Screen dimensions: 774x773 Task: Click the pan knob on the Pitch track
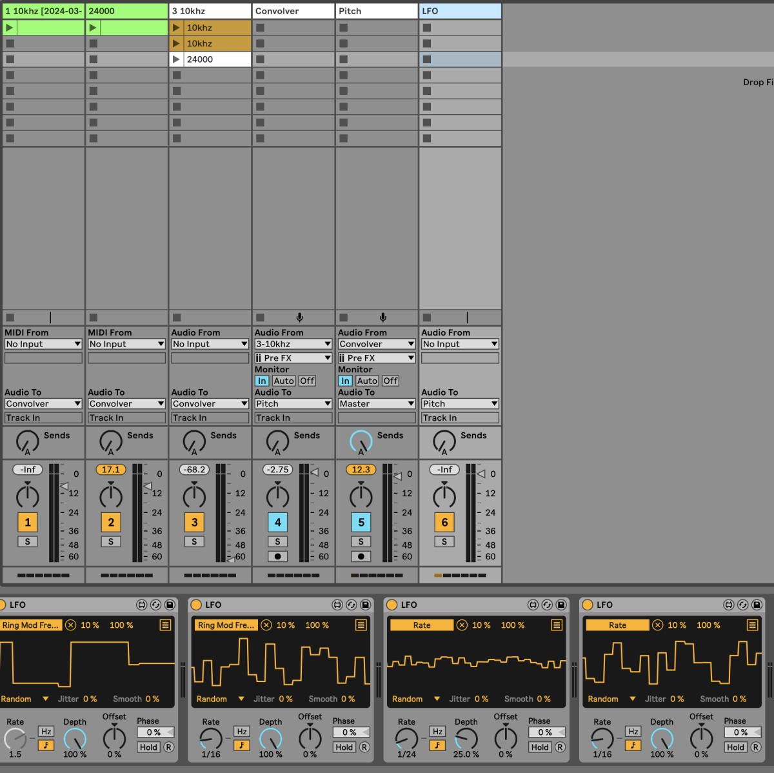[361, 496]
